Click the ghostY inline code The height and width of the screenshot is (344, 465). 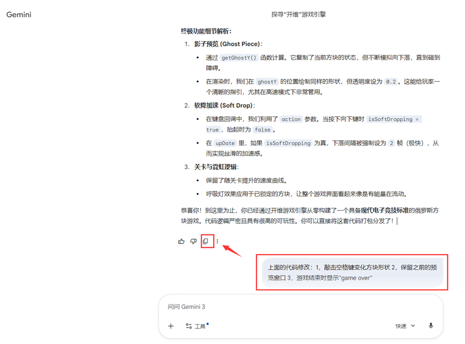(x=267, y=81)
